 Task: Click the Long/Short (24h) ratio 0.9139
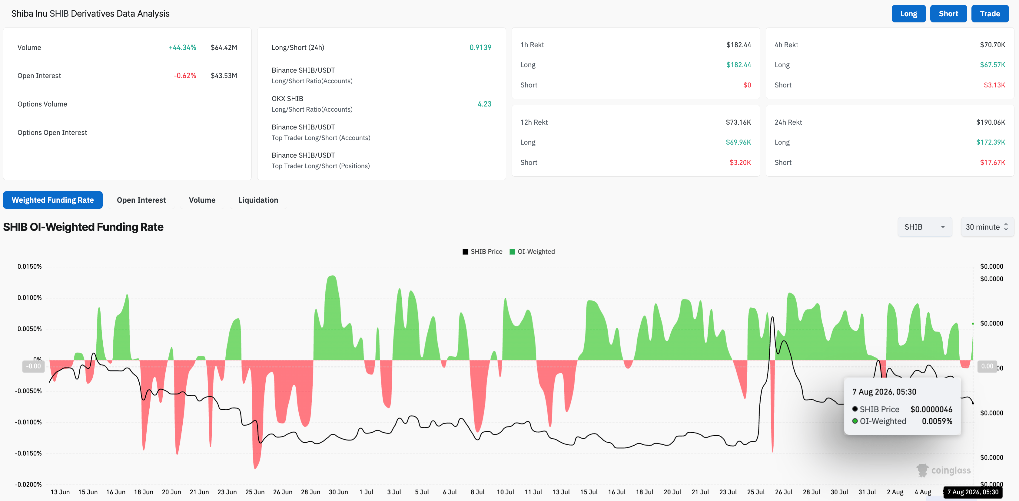pyautogui.click(x=480, y=47)
